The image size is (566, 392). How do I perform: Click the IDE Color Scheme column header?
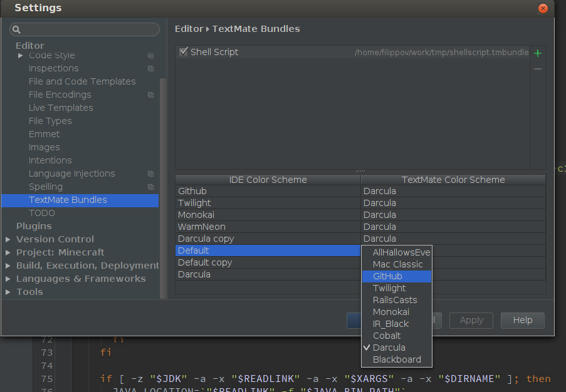tap(268, 180)
